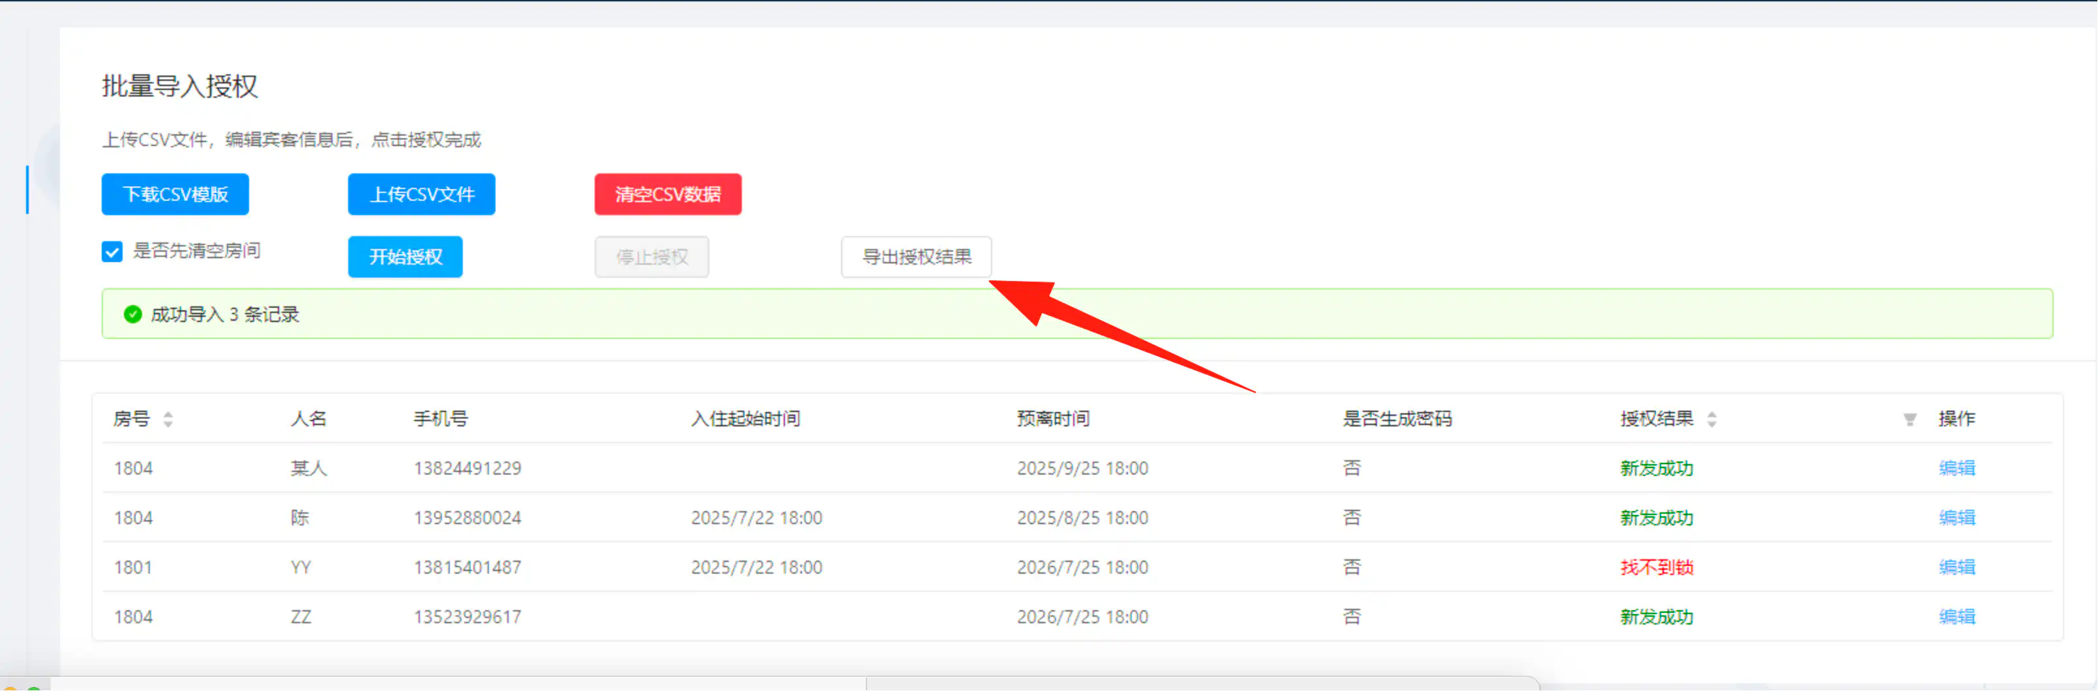Open the filter funnel icon in table header
The height and width of the screenshot is (691, 2098).
coord(1909,419)
